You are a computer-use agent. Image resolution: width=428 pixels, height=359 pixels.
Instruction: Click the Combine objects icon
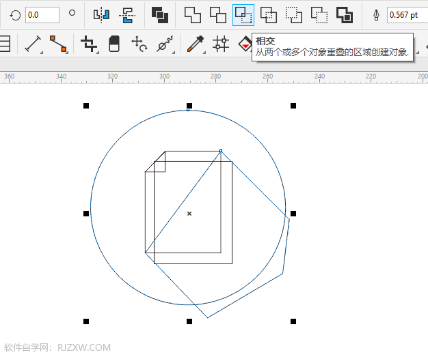pyautogui.click(x=160, y=14)
